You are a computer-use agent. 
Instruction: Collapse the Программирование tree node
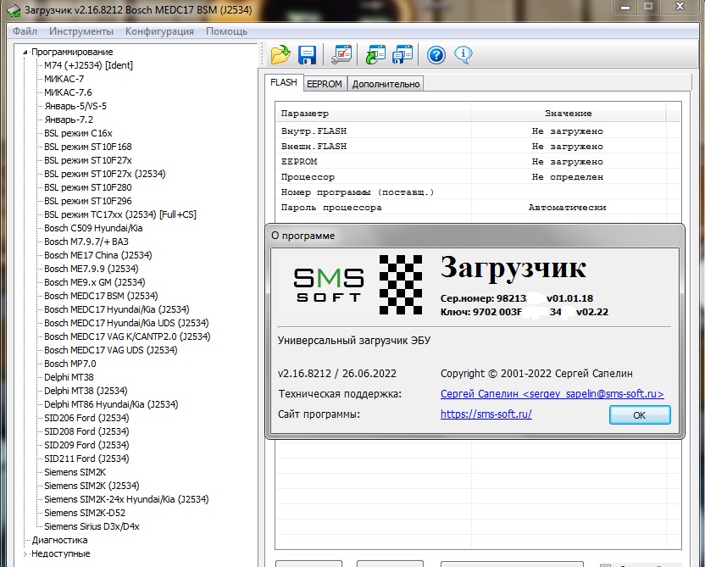click(x=25, y=52)
